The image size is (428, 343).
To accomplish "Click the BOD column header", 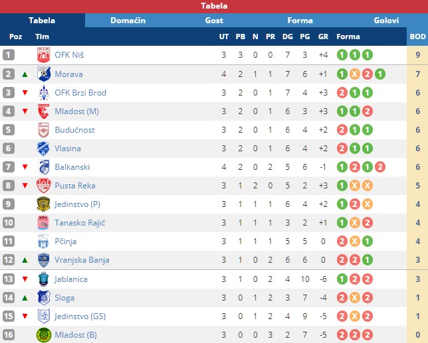I will (x=417, y=36).
